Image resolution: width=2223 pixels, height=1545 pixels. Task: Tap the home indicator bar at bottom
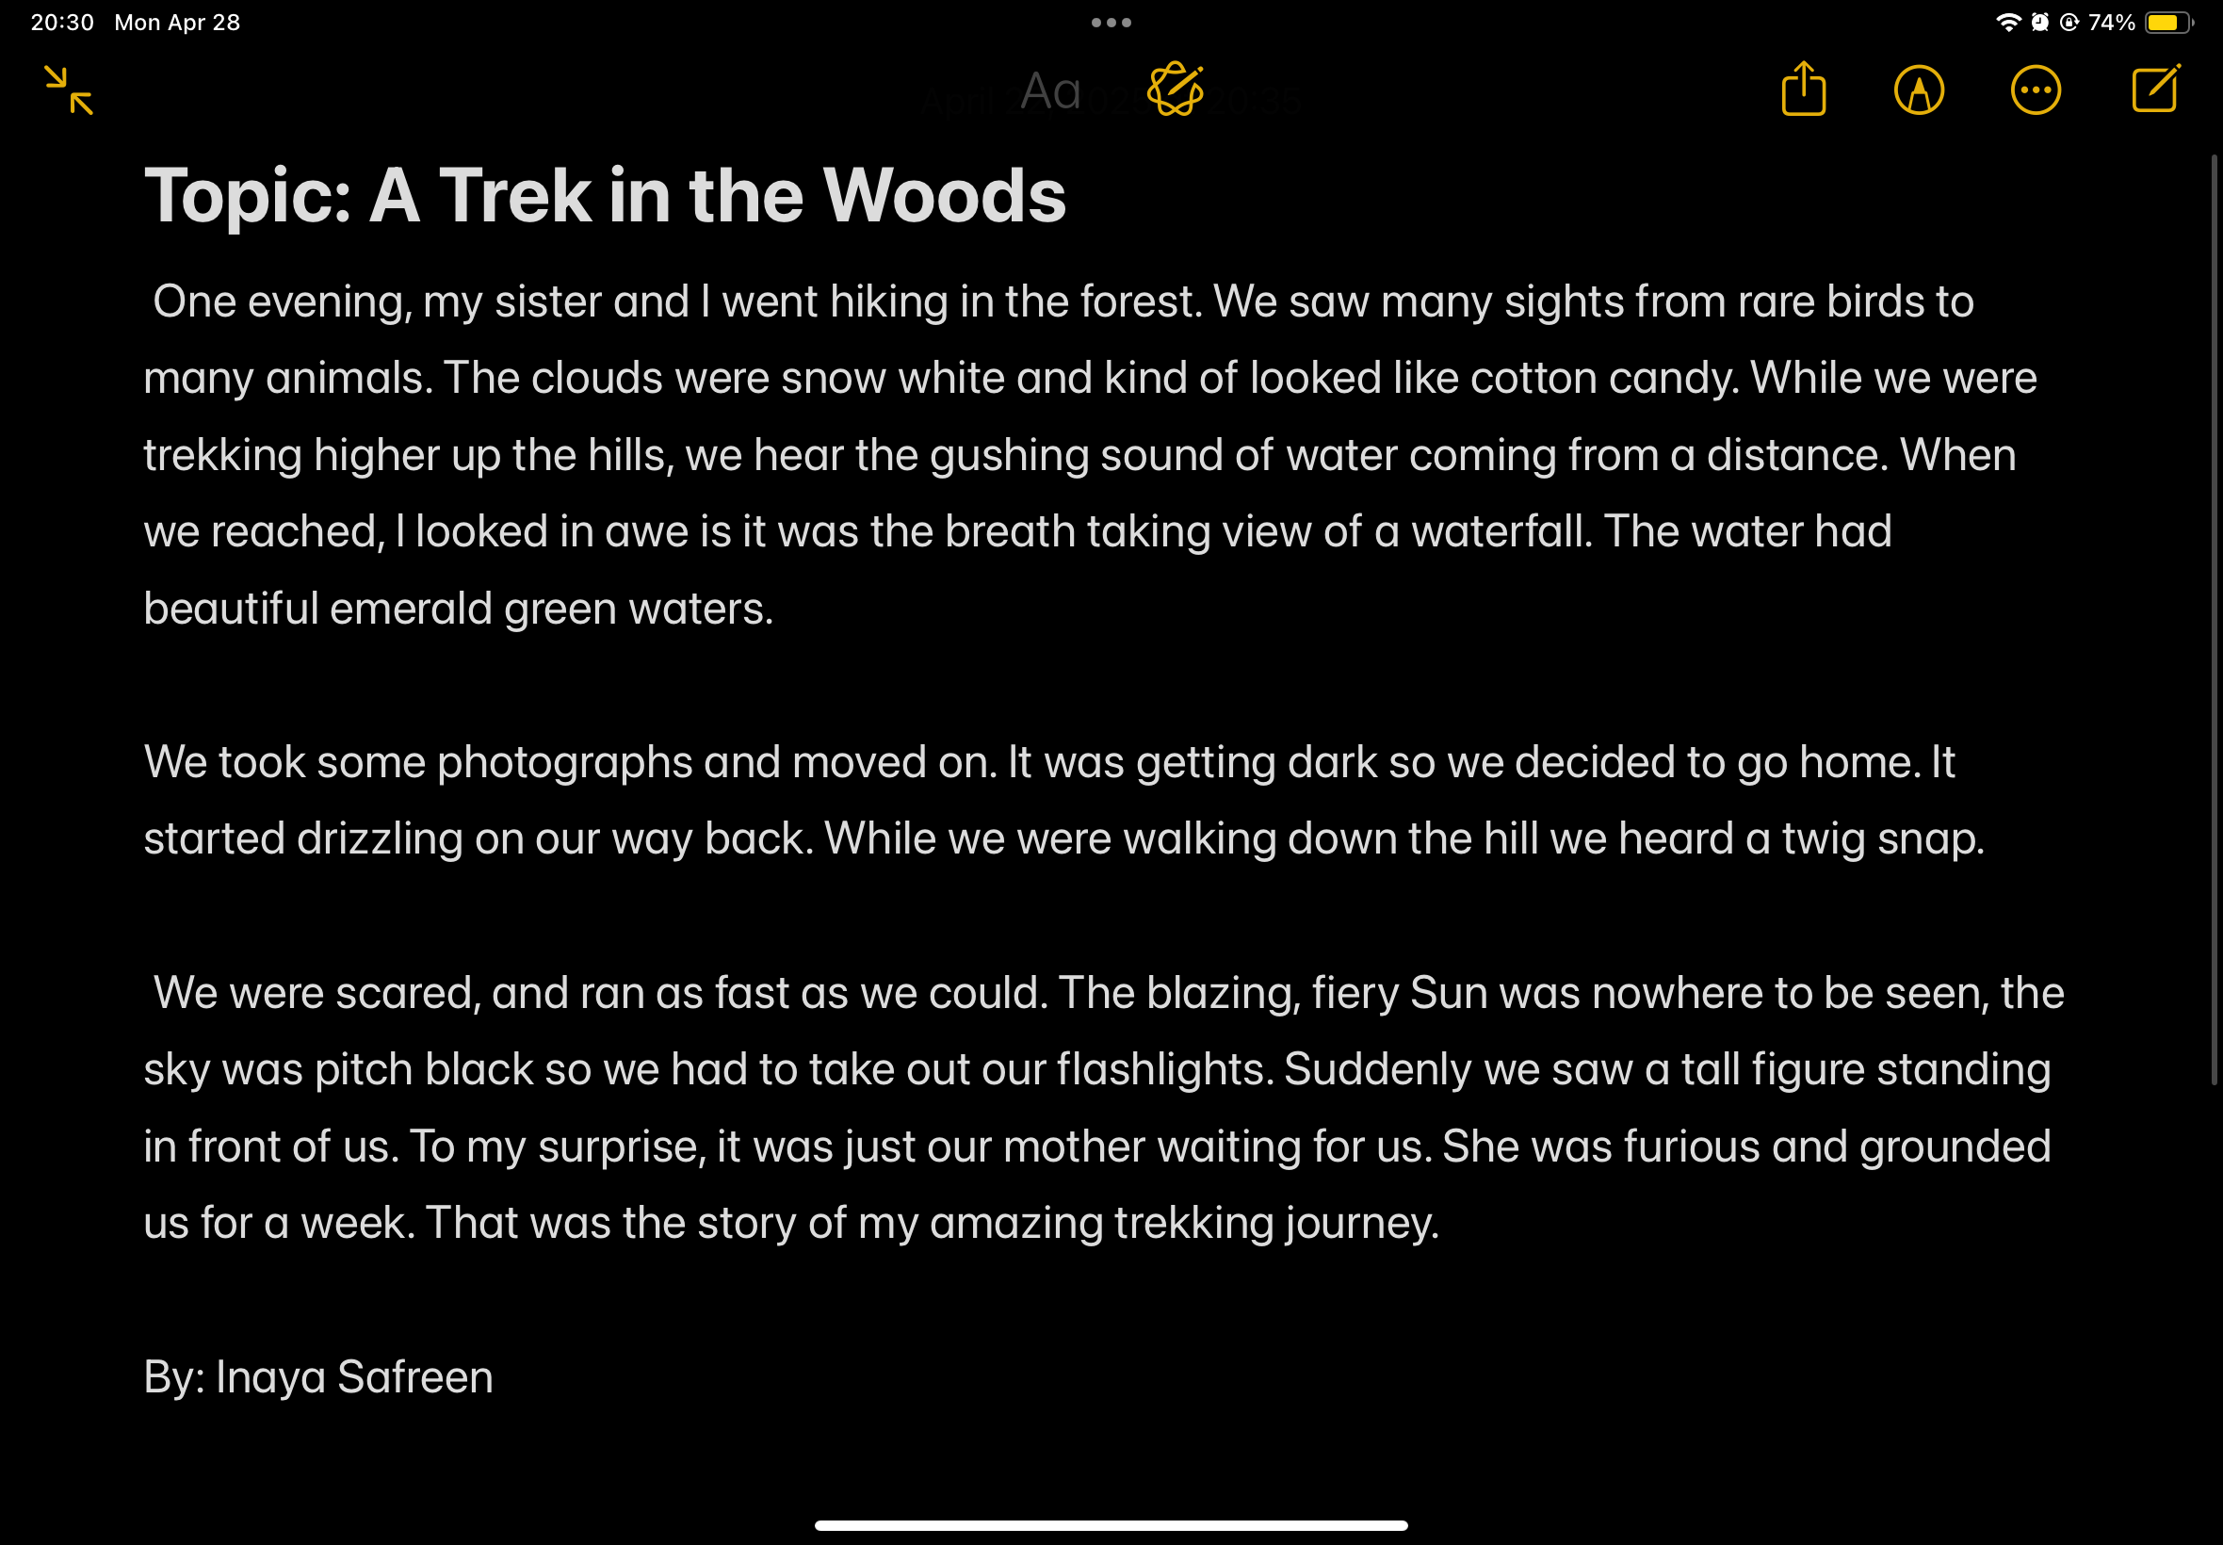[x=1111, y=1525]
